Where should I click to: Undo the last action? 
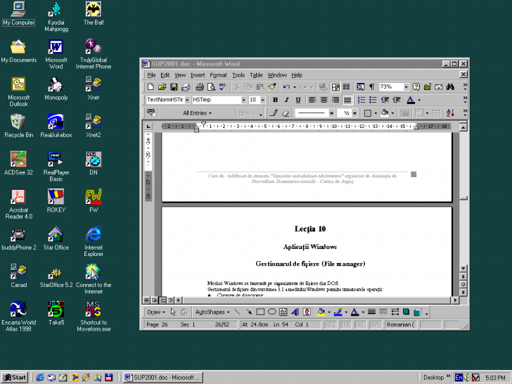286,87
